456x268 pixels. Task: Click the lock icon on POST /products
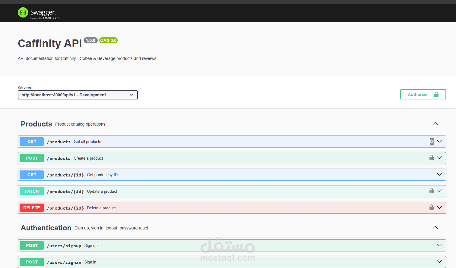tap(432, 157)
